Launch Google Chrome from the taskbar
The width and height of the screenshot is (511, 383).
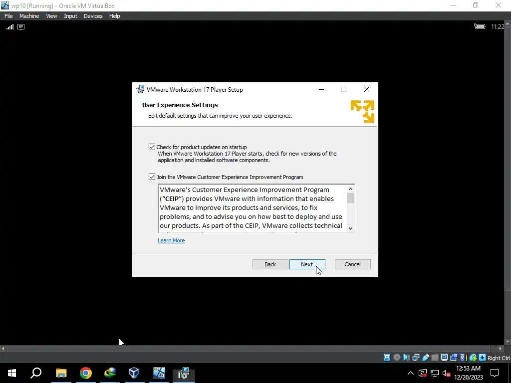point(86,373)
